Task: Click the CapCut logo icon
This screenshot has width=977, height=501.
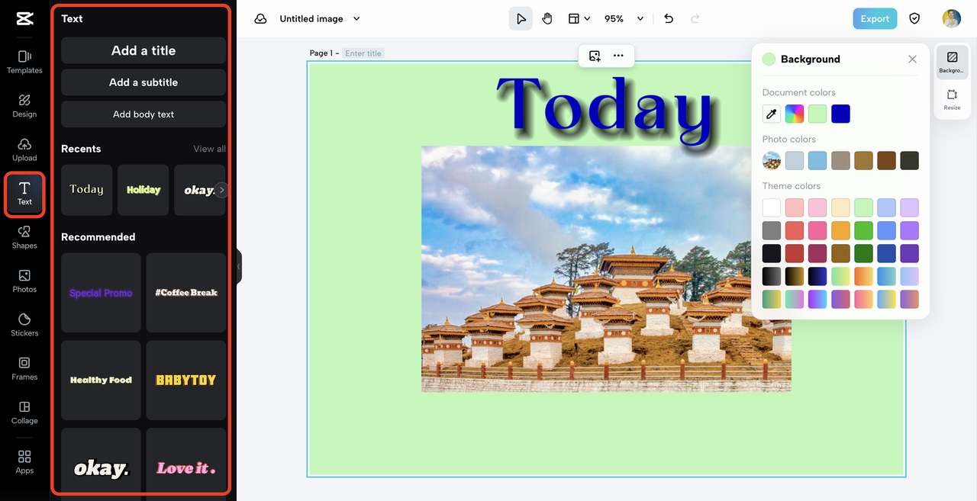Action: [x=24, y=19]
